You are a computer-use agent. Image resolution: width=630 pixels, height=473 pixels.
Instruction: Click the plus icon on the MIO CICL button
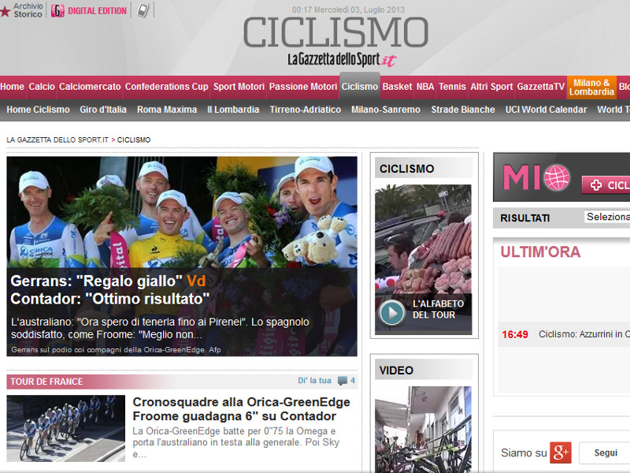coord(596,185)
